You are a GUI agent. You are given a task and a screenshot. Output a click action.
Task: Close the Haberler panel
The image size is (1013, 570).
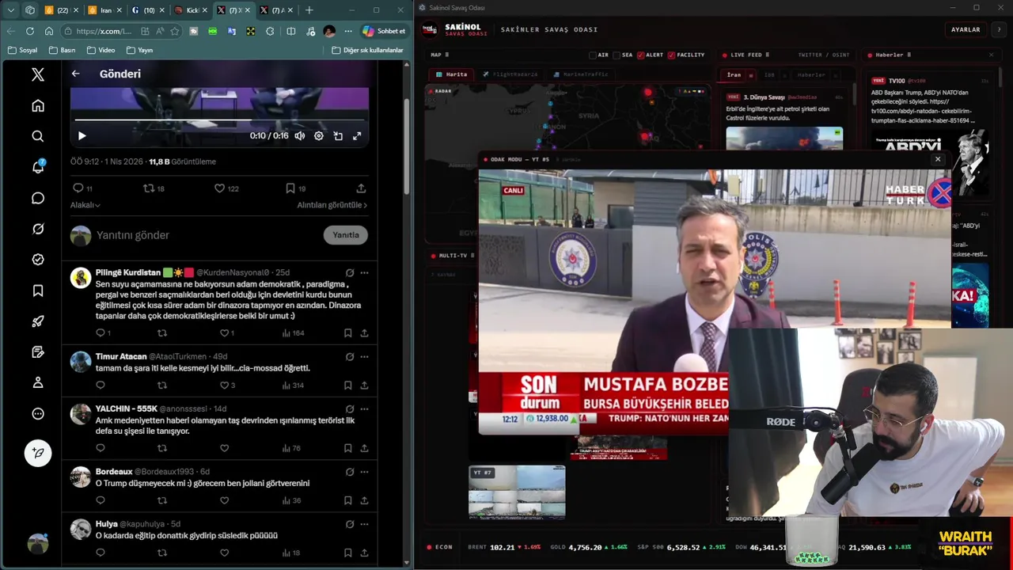991,55
